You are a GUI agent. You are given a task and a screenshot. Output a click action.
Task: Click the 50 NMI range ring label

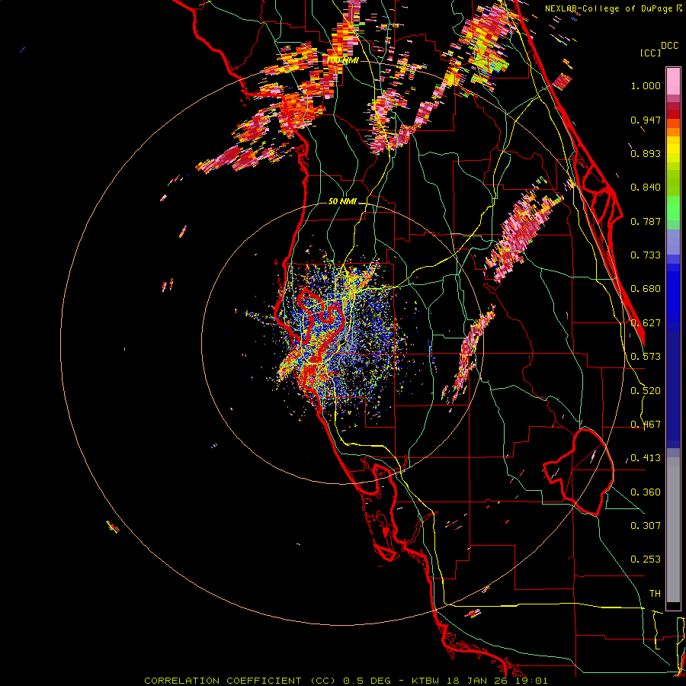point(342,202)
